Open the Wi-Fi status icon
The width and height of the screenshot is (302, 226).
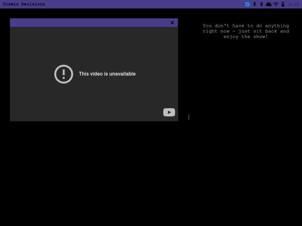coord(276,4)
